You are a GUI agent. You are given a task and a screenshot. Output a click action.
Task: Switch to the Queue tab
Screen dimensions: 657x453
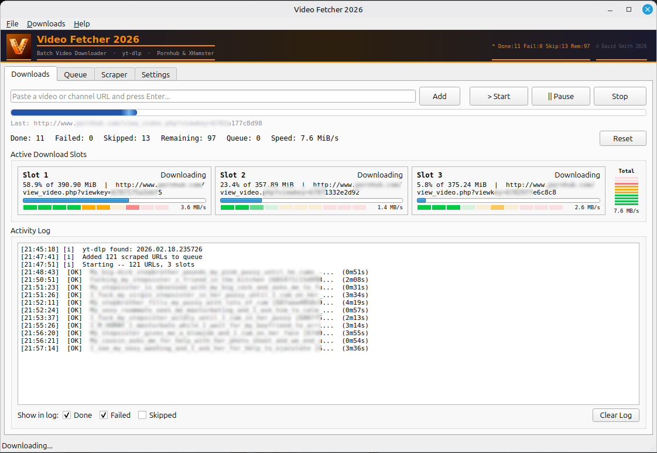(76, 74)
